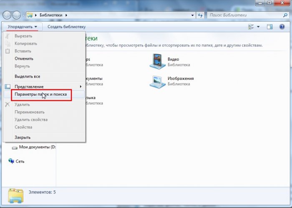Viewport: 292px width, 208px height.
Task: Click the search magnifier icon
Action: tap(285, 15)
